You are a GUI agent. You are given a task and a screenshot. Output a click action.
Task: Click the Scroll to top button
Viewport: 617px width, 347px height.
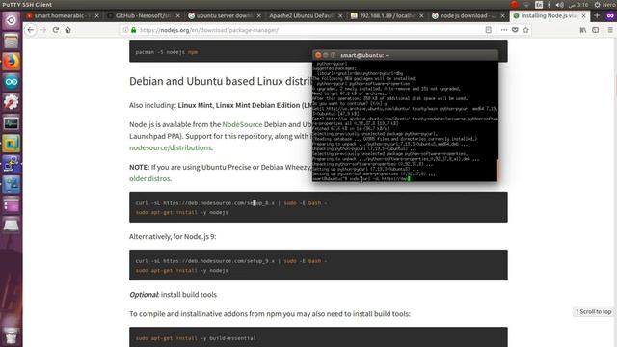(x=594, y=311)
